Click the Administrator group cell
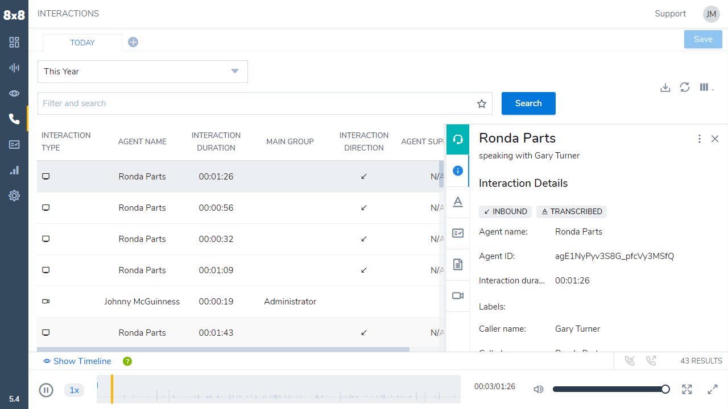This screenshot has height=409, width=728. click(290, 302)
